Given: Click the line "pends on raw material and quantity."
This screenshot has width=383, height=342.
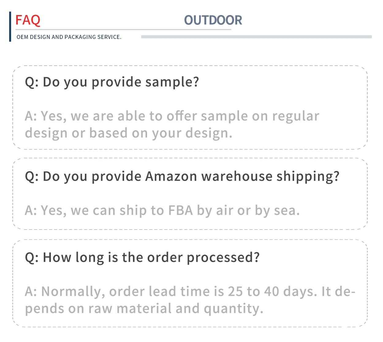Looking at the screenshot, I should coord(144,309).
